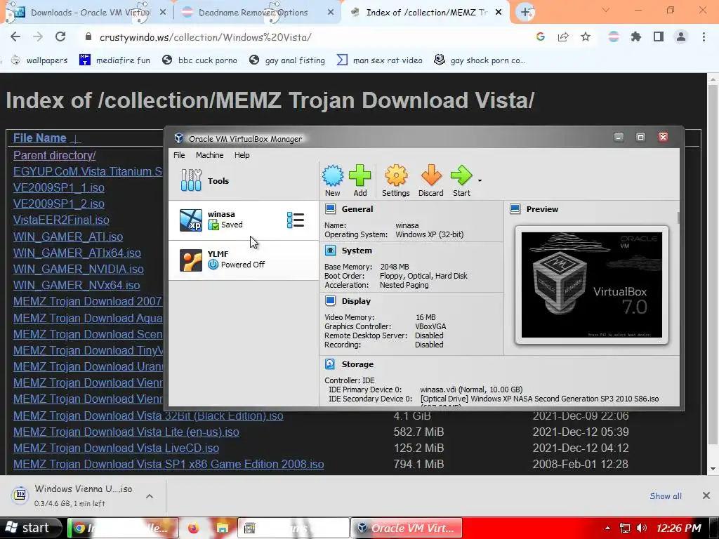Open the Extensions puzzle icon
The image size is (719, 539).
tap(636, 36)
